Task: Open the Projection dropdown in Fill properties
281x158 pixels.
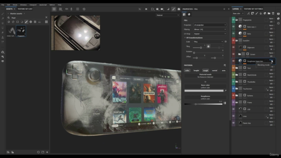Action: [210, 25]
